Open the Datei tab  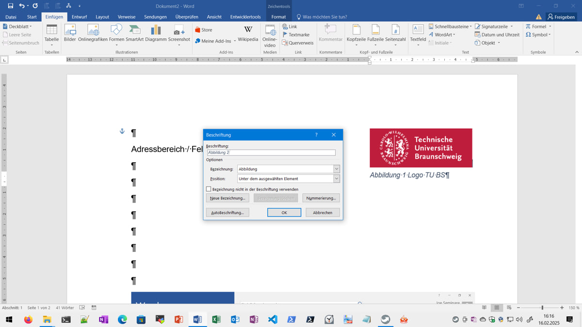[11, 17]
